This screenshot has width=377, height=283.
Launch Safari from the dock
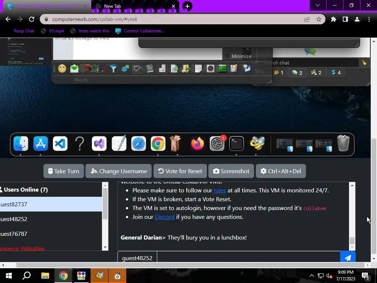coord(138,144)
